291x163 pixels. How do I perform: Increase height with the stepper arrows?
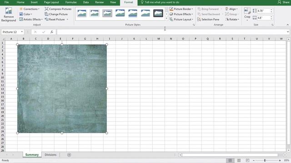[271, 10]
